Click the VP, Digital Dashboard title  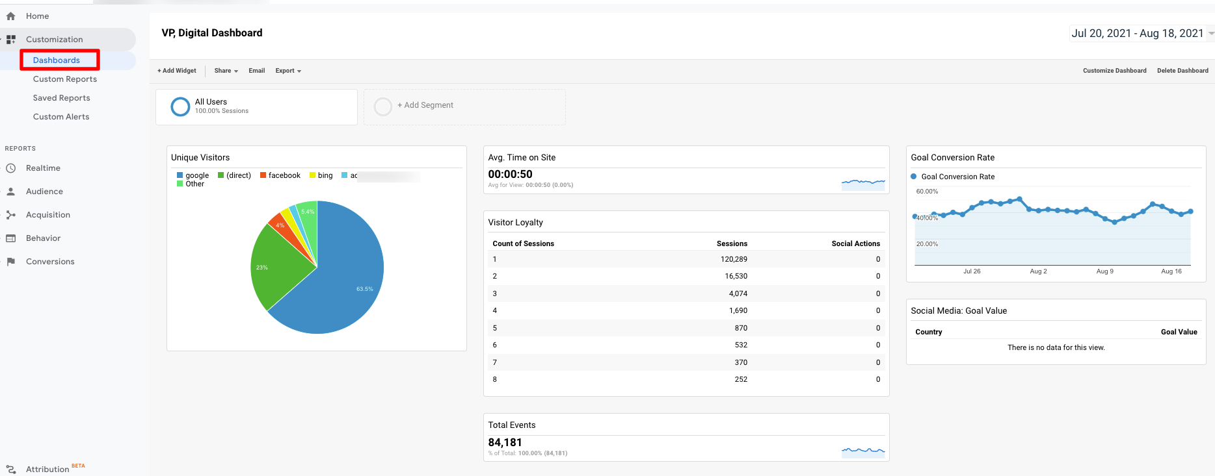pyautogui.click(x=212, y=33)
